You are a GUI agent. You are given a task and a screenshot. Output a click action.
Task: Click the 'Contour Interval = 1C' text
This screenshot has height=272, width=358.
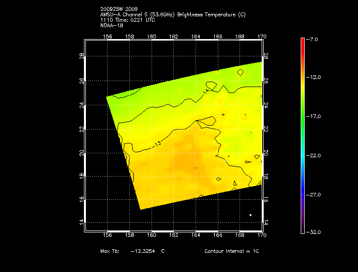pyautogui.click(x=232, y=251)
